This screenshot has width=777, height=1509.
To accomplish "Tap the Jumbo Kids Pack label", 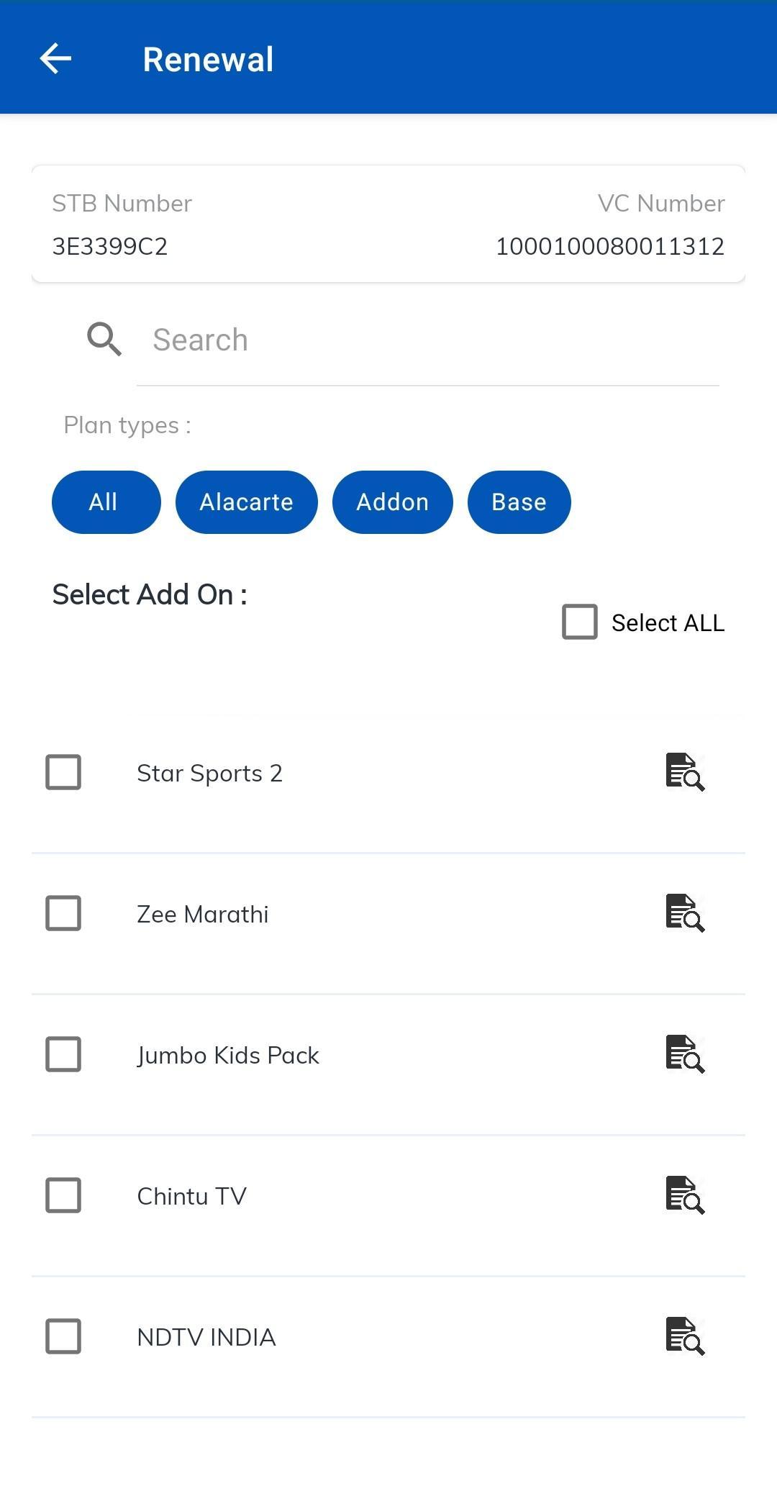I will pos(228,1055).
